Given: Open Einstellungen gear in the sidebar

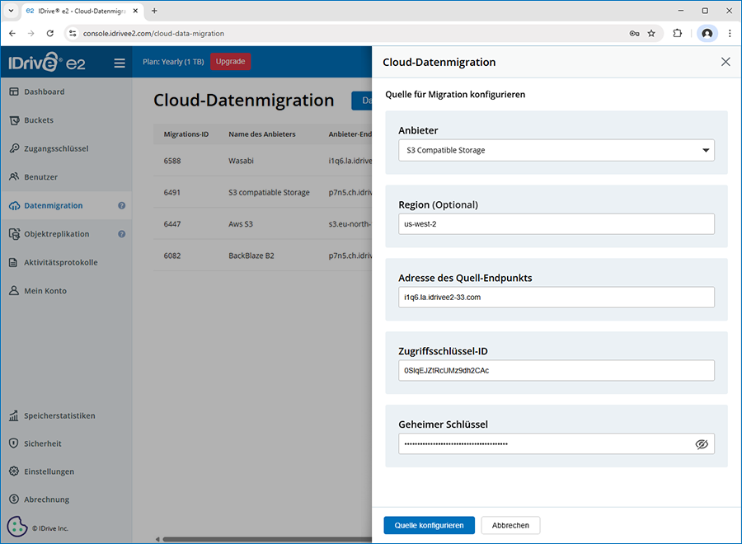Looking at the screenshot, I should click(x=14, y=471).
